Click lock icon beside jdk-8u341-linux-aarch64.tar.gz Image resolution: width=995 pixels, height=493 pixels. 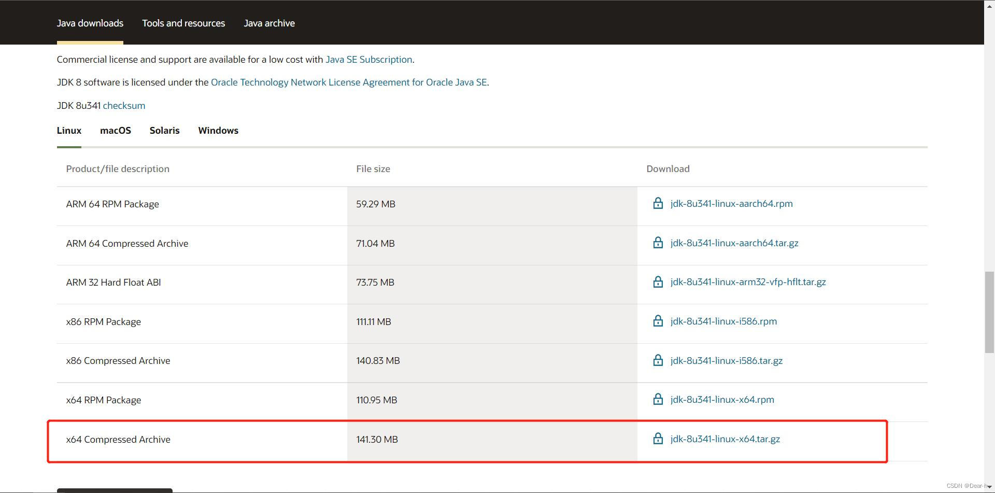[658, 243]
